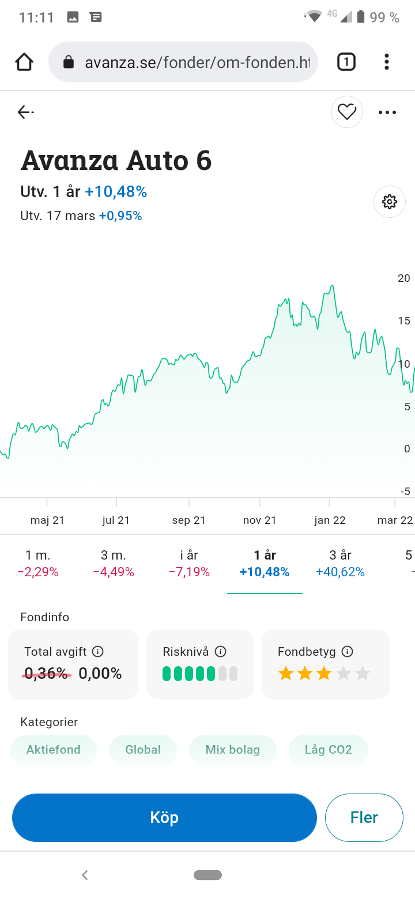The width and height of the screenshot is (415, 899).
Task: Show info for Total avgift
Action: tap(98, 652)
